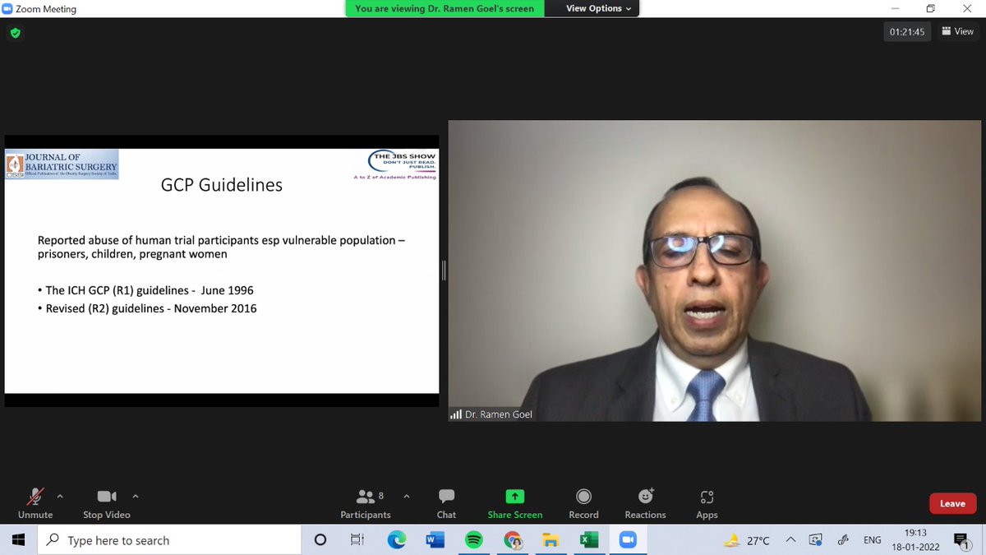Click the pen/ink icon in system tray
The width and height of the screenshot is (986, 555).
[843, 540]
